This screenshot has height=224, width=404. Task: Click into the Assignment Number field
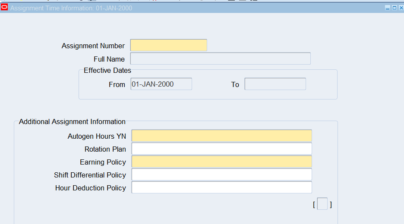[x=168, y=45]
